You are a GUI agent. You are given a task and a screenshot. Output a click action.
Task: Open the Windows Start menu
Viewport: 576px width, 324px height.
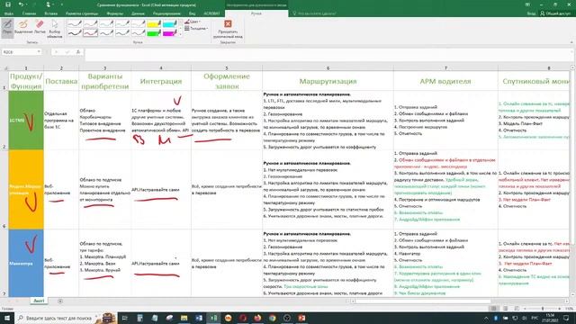tap(7, 318)
